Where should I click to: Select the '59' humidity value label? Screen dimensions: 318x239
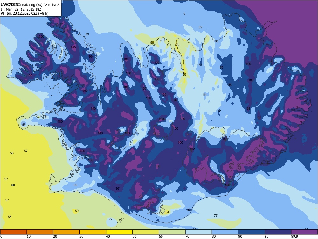pos(77,211)
